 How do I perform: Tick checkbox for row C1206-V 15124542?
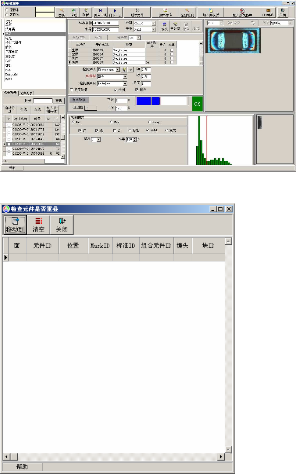point(9,139)
